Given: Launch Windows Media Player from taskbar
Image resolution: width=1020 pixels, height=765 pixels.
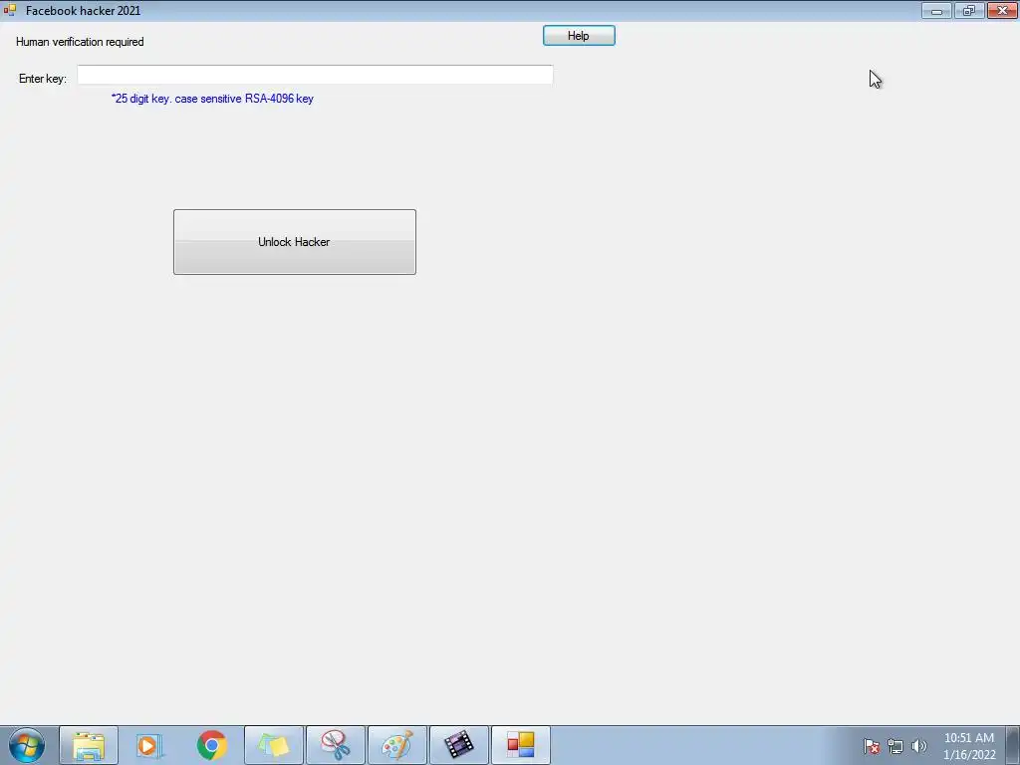Looking at the screenshot, I should tap(149, 745).
